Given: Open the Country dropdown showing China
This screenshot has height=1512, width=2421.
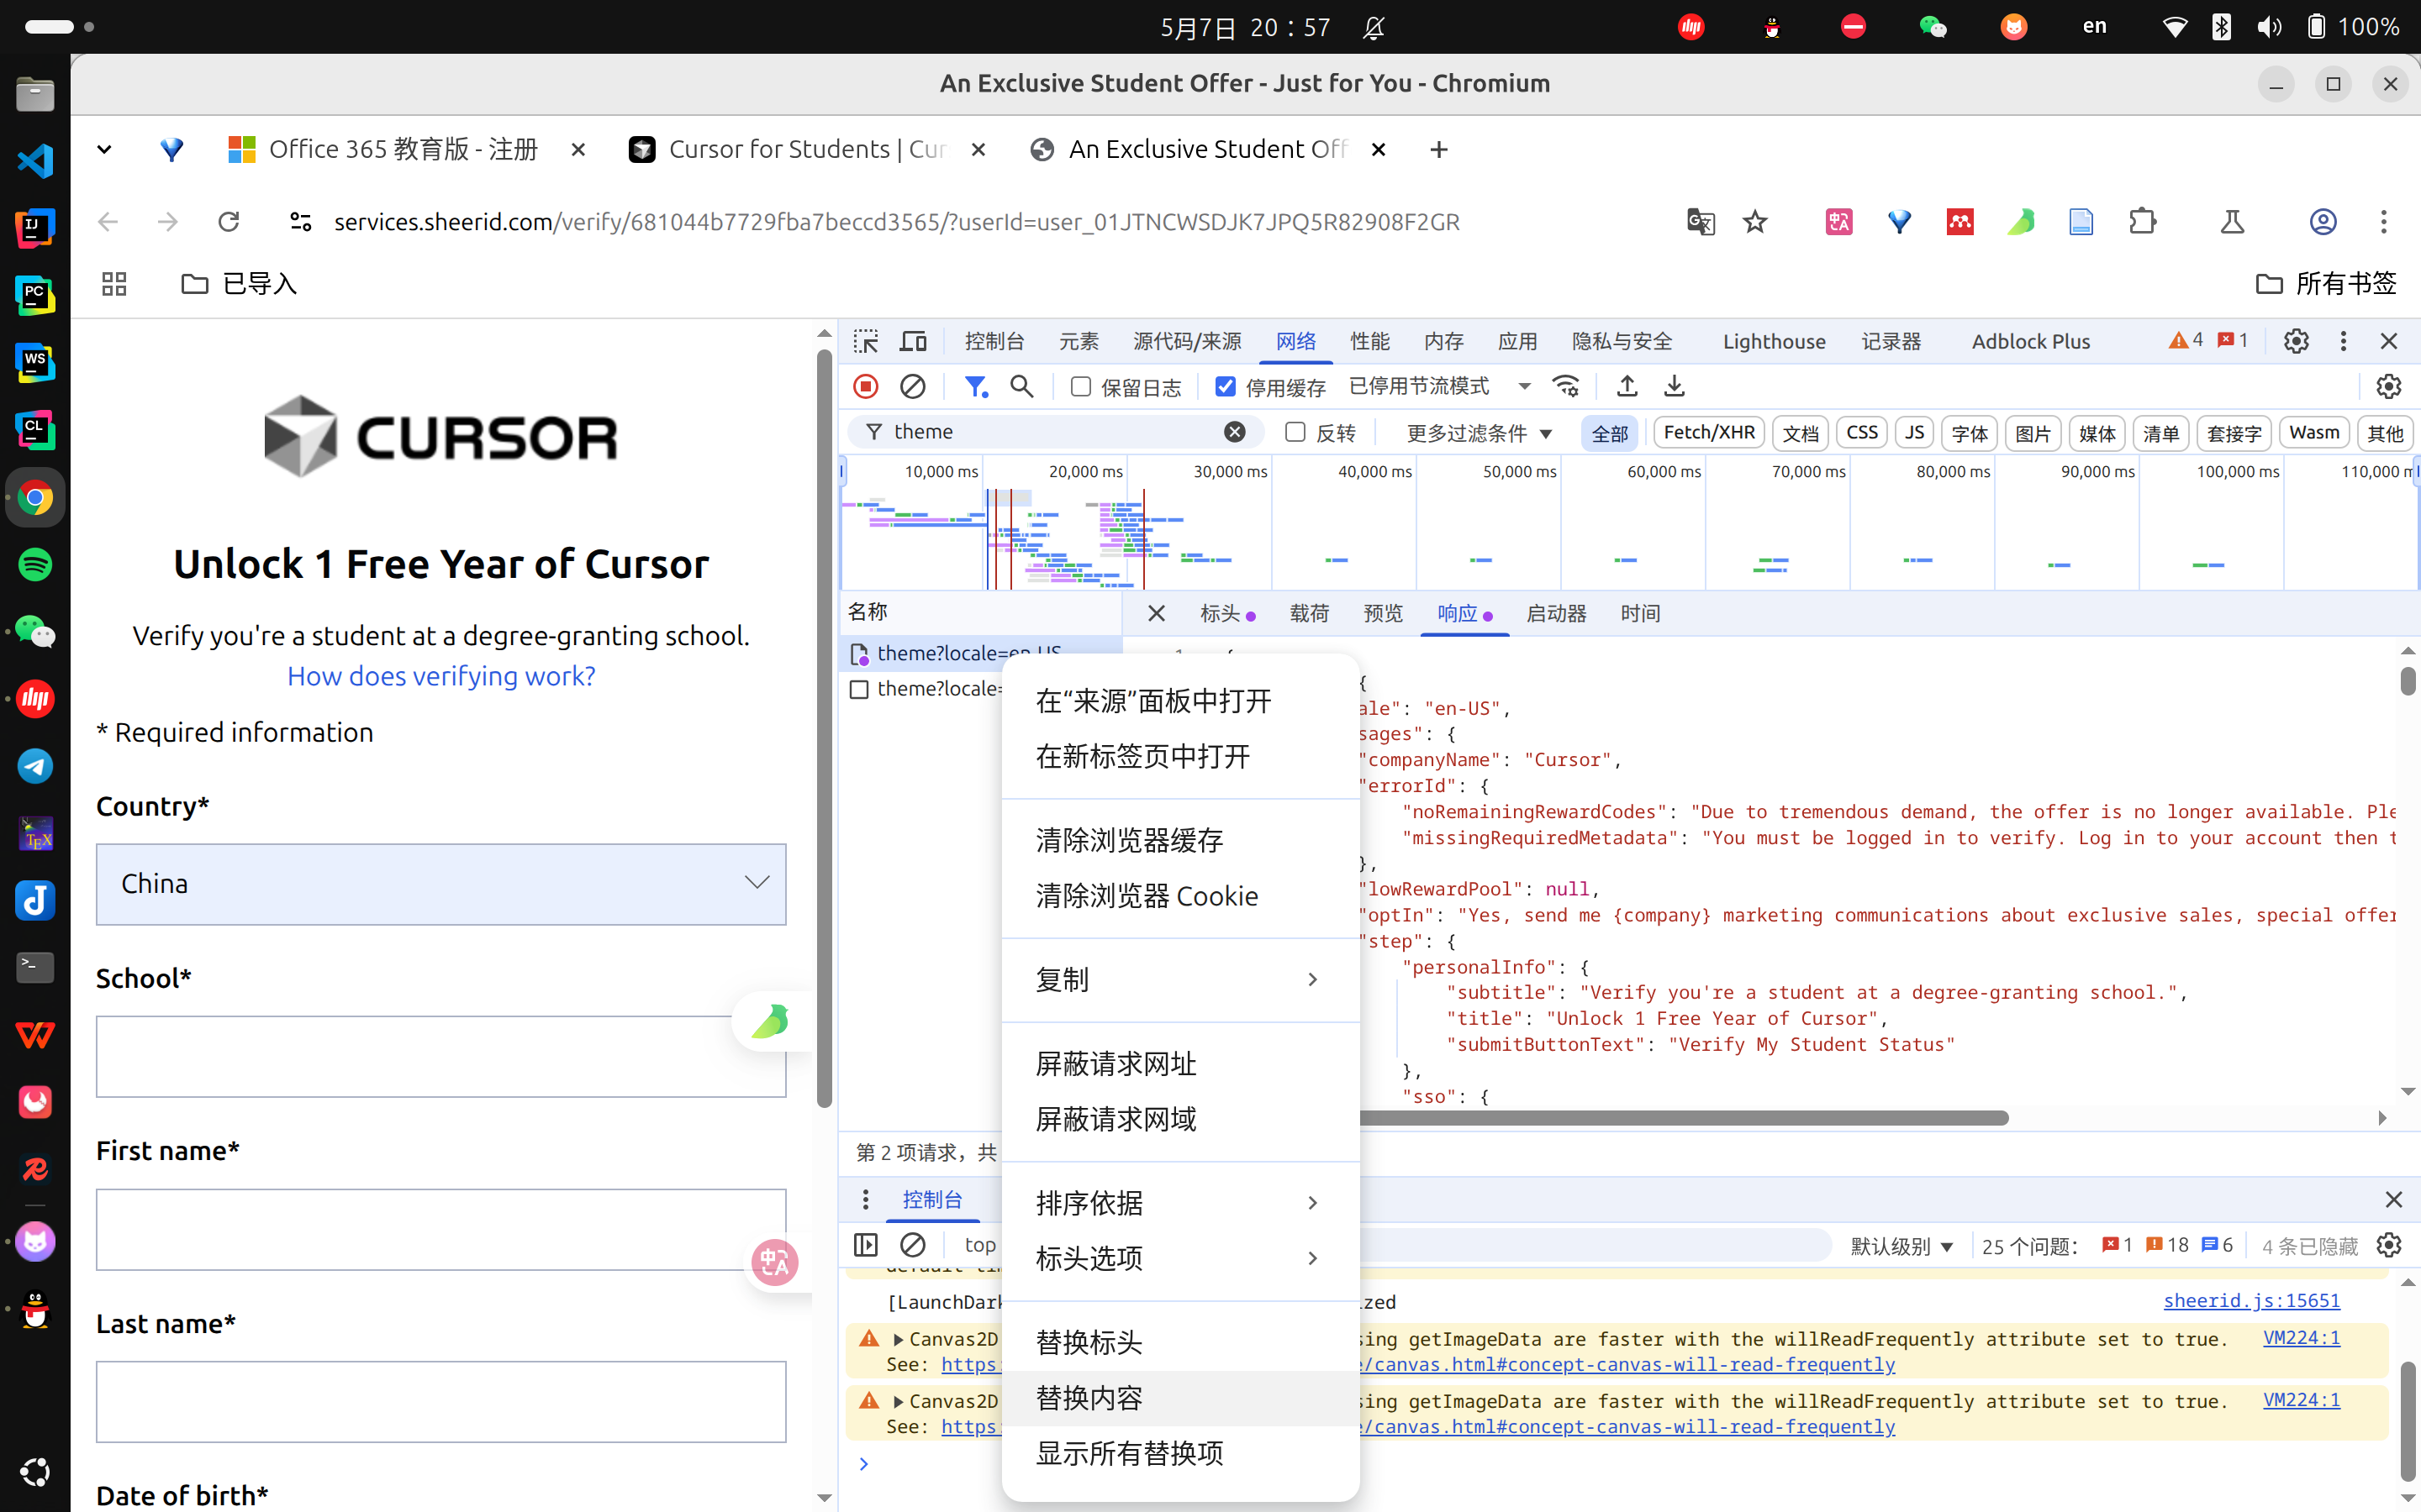Looking at the screenshot, I should (x=441, y=884).
